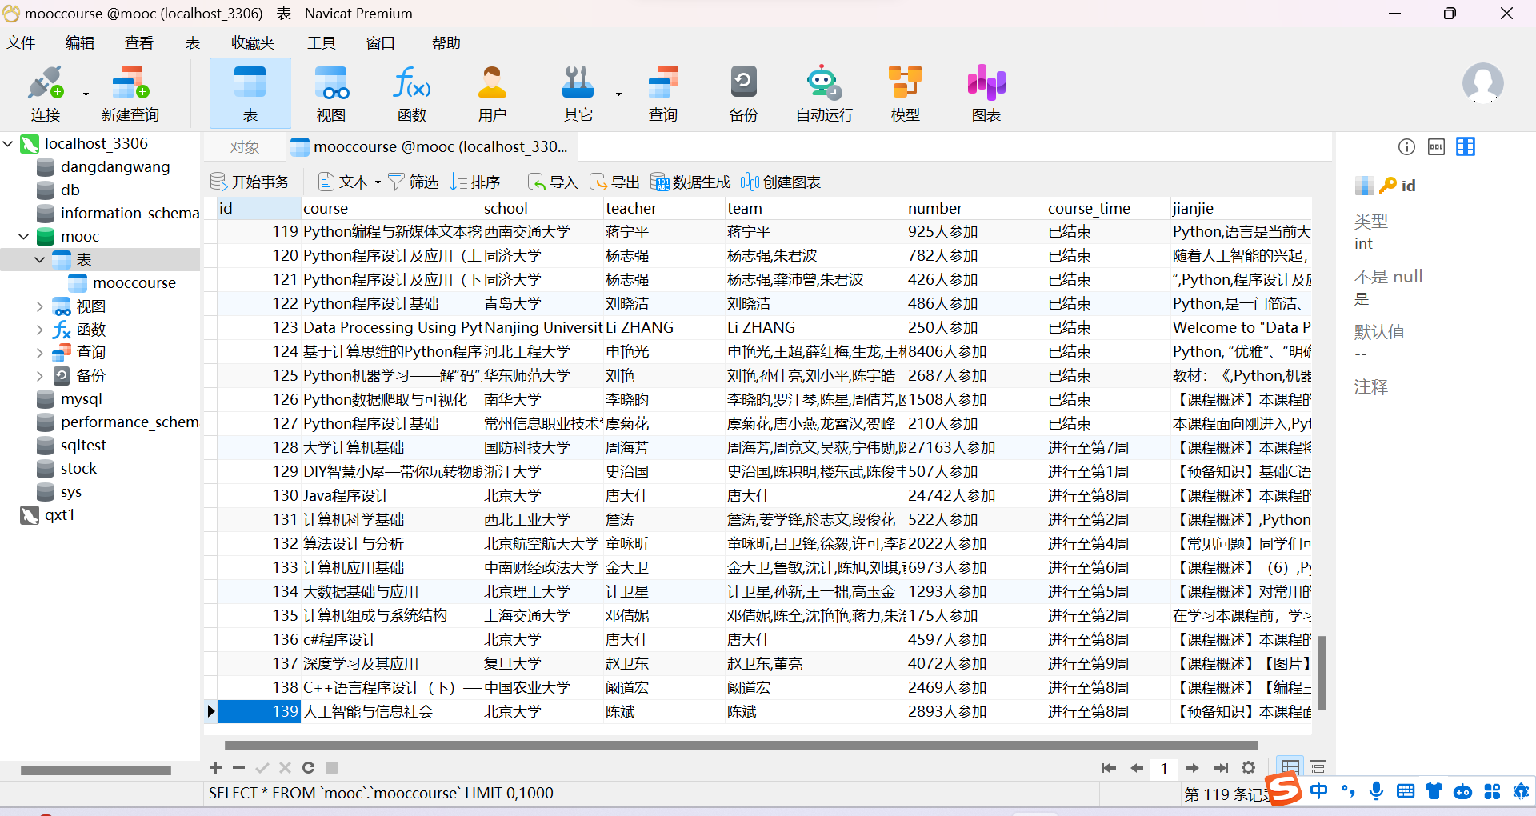Go to the first page of records
This screenshot has width=1536, height=816.
coord(1108,768)
